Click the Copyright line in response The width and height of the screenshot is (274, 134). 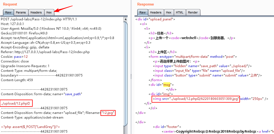click(x=218, y=132)
